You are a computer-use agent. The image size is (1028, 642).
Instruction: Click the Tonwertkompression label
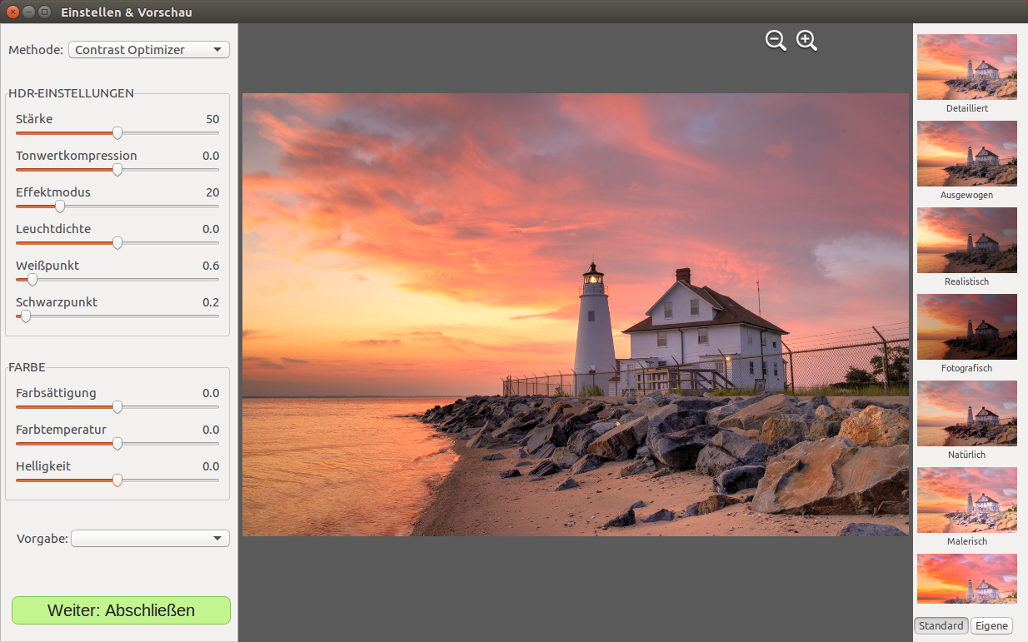77,156
